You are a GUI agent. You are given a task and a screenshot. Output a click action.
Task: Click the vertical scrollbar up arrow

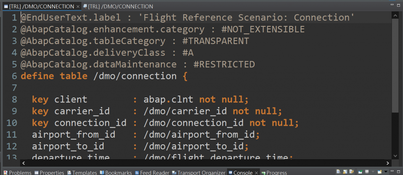(395, 16)
